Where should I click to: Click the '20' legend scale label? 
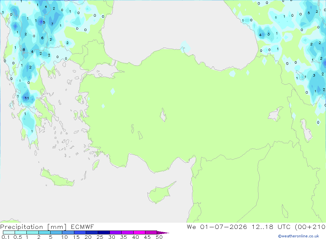click(x=88, y=237)
